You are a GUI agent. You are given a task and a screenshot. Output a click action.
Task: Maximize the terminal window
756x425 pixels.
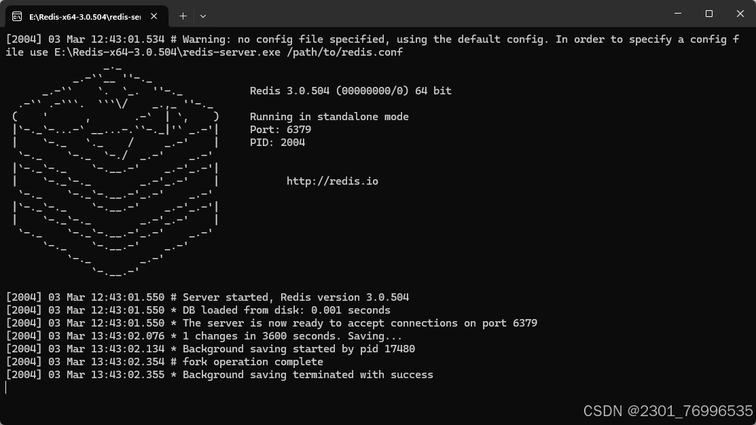pos(708,14)
